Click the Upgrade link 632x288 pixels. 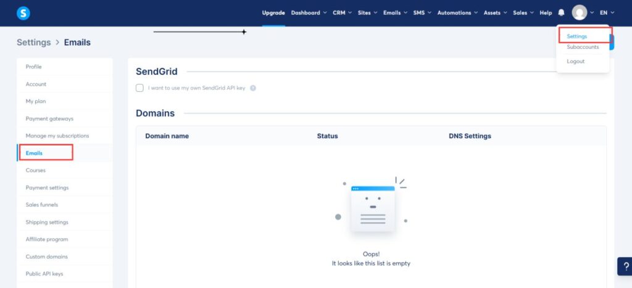pos(273,13)
